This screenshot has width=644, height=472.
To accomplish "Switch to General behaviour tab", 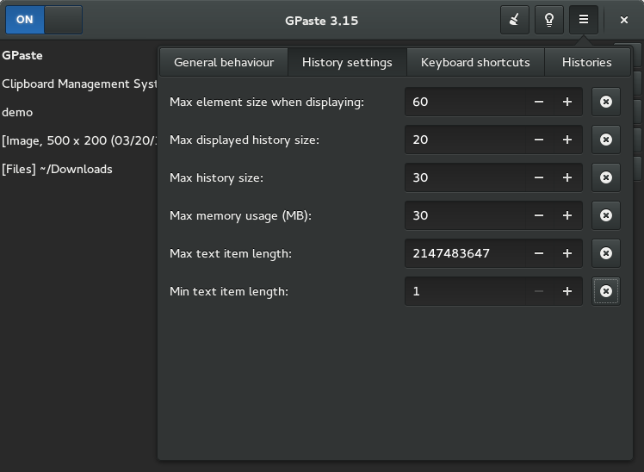I will point(224,62).
